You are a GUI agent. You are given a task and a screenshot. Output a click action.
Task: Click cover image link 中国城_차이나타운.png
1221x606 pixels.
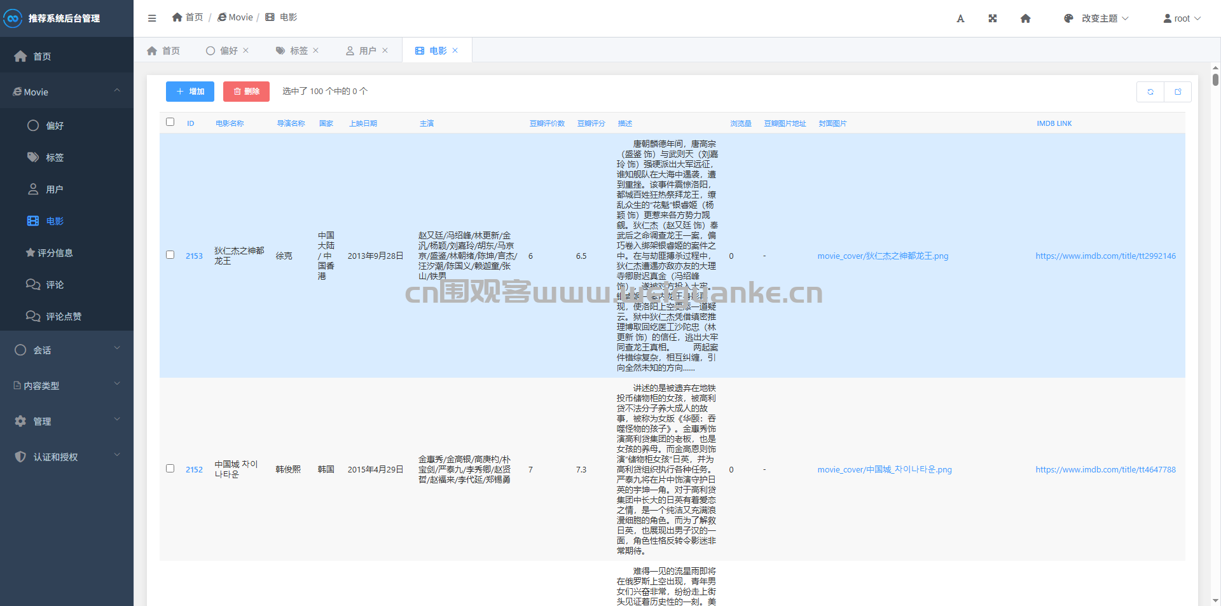point(885,469)
